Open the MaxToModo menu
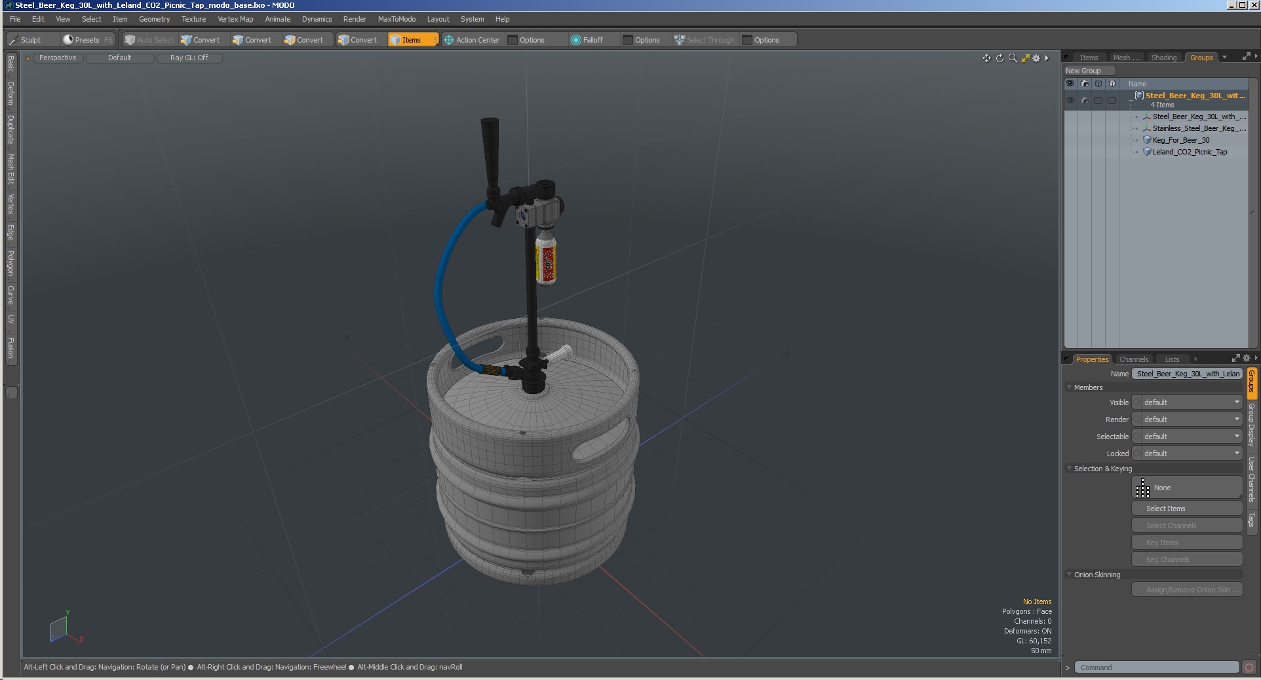 (x=397, y=19)
